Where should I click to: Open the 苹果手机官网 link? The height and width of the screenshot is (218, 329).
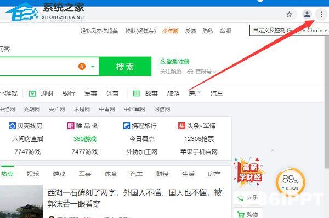[199, 152]
